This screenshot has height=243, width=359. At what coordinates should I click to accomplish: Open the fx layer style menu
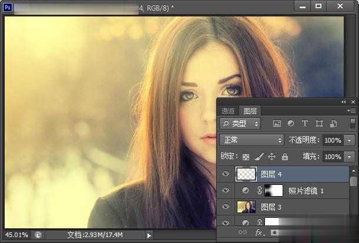(259, 232)
